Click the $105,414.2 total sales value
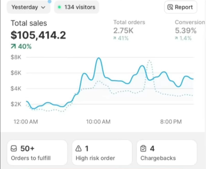Viewport: 206px width, 169px height. point(38,35)
